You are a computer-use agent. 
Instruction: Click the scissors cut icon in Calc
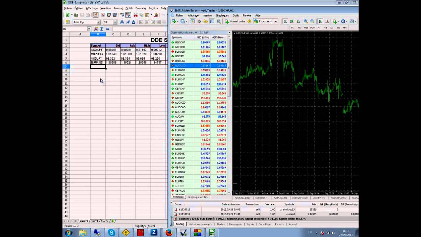[136, 15]
